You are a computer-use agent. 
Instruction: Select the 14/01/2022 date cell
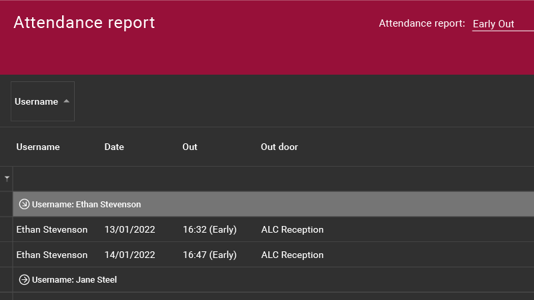point(129,255)
